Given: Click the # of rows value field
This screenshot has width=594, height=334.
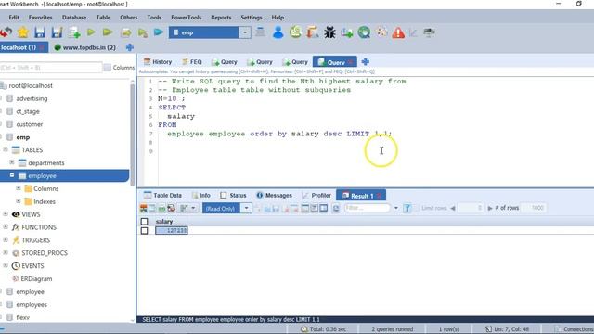Looking at the screenshot, I should [534, 208].
